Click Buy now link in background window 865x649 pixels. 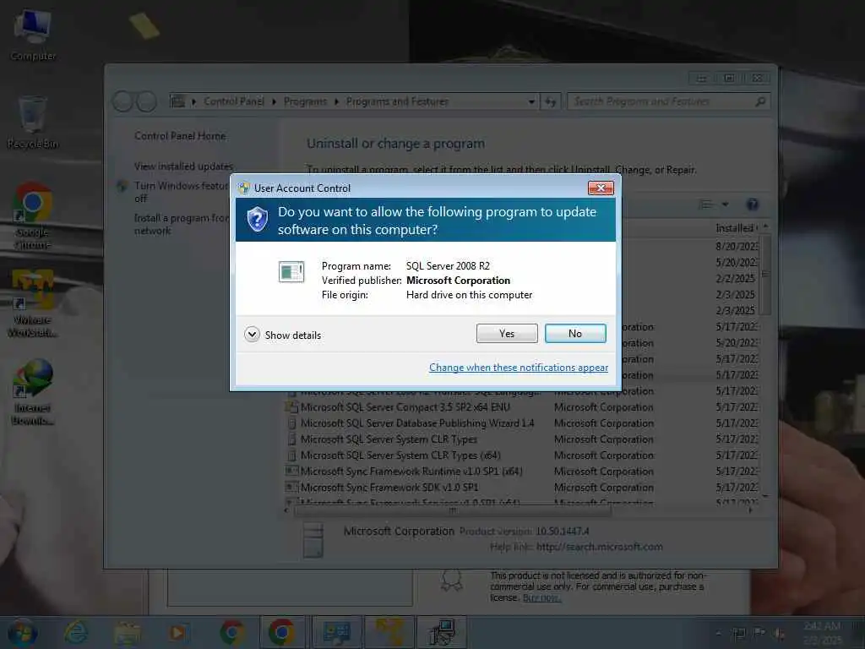coord(541,597)
